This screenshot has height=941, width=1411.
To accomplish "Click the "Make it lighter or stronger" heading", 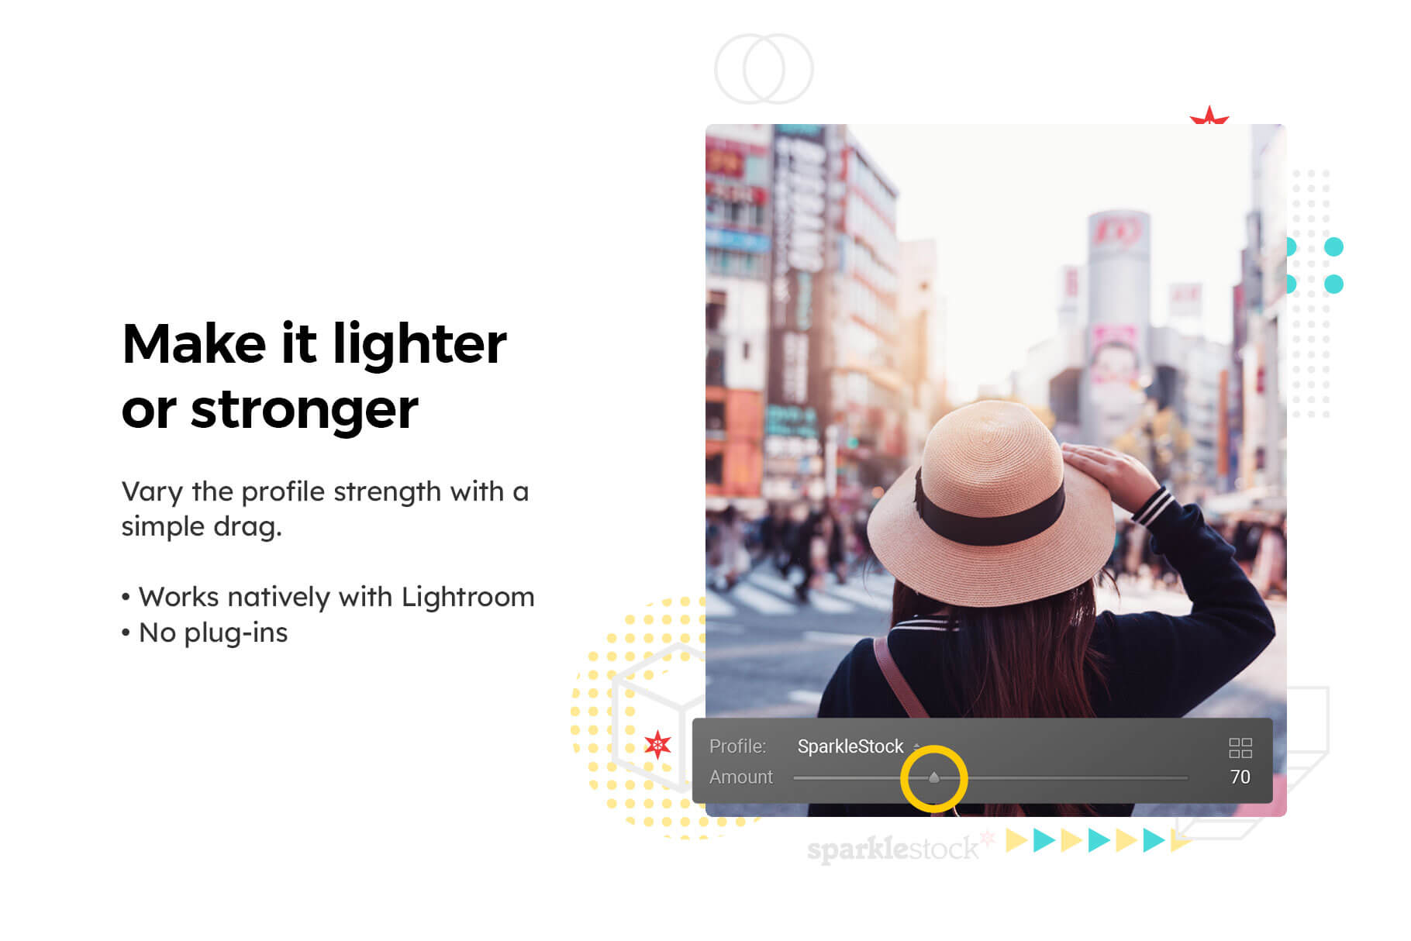I will [315, 376].
